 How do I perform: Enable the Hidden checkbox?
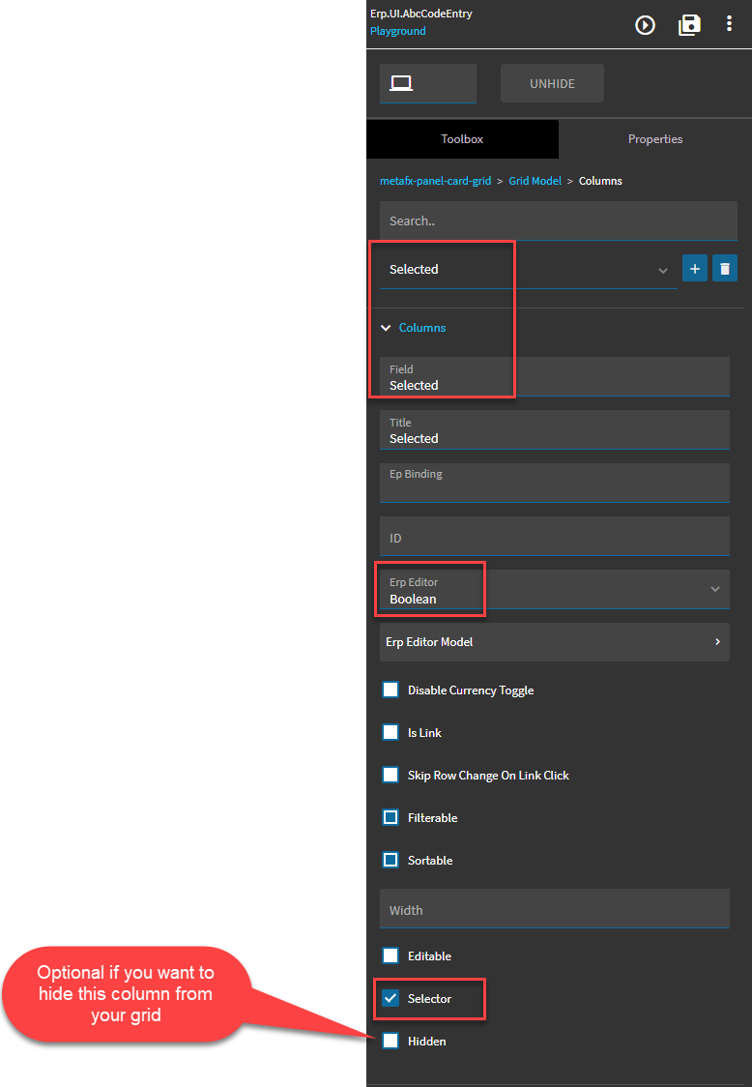coord(390,1041)
